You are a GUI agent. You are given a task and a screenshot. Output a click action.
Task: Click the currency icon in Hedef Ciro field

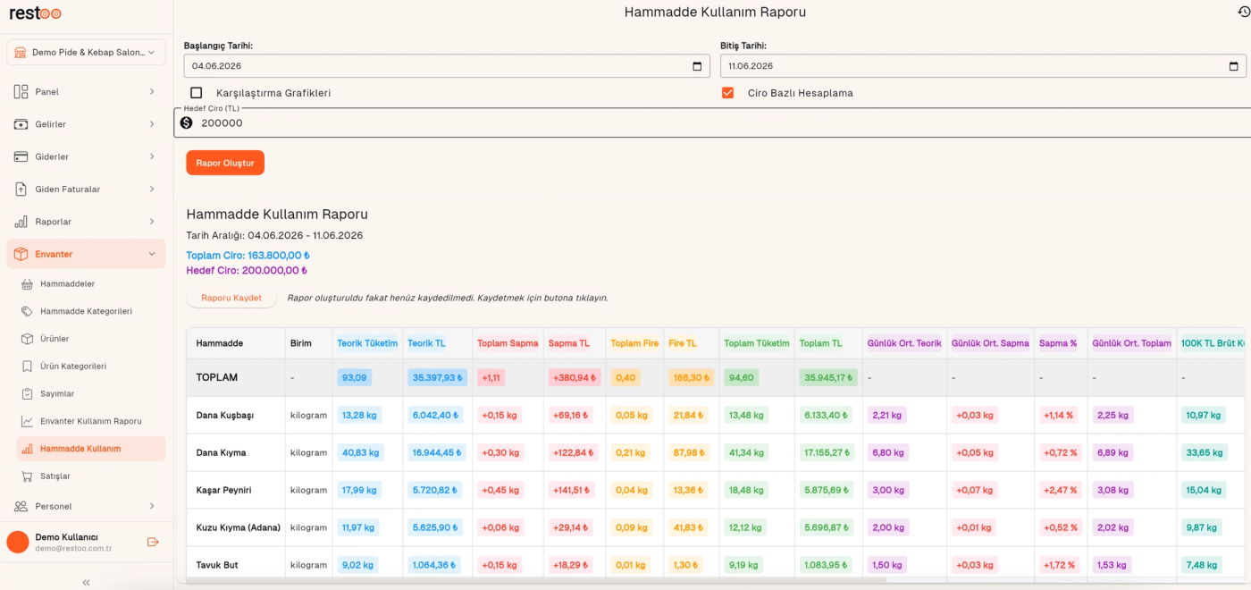(x=186, y=122)
